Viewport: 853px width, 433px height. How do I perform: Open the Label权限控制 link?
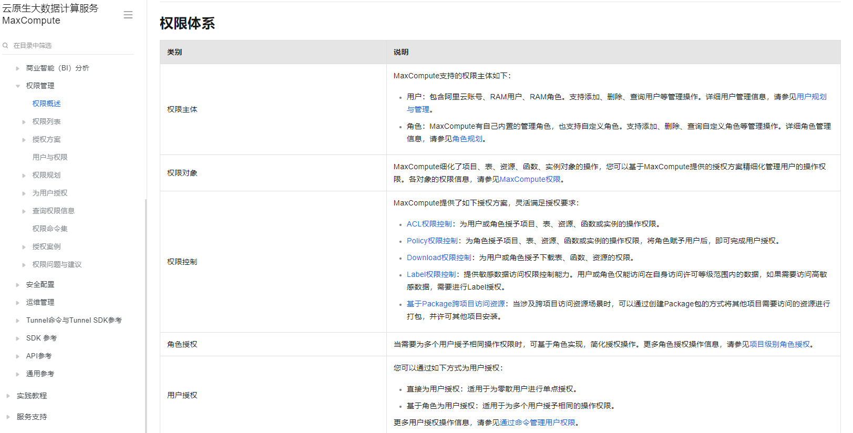coord(431,274)
